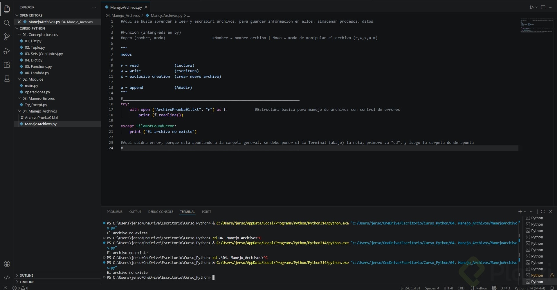Switch to the PROBLEMS panel tab
The height and width of the screenshot is (290, 557).
pyautogui.click(x=114, y=212)
